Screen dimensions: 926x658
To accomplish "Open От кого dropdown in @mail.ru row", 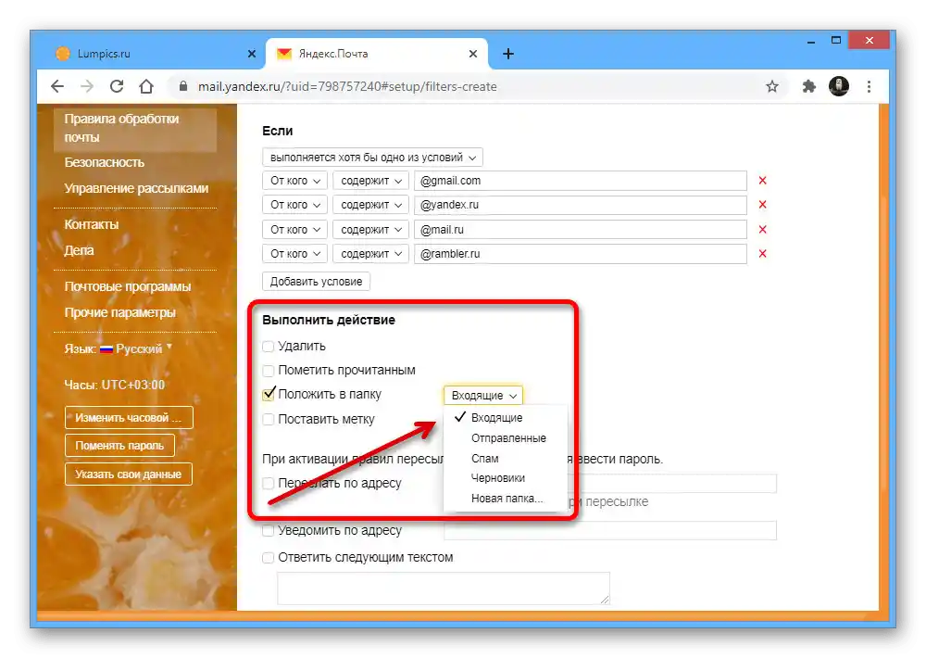I will (294, 230).
